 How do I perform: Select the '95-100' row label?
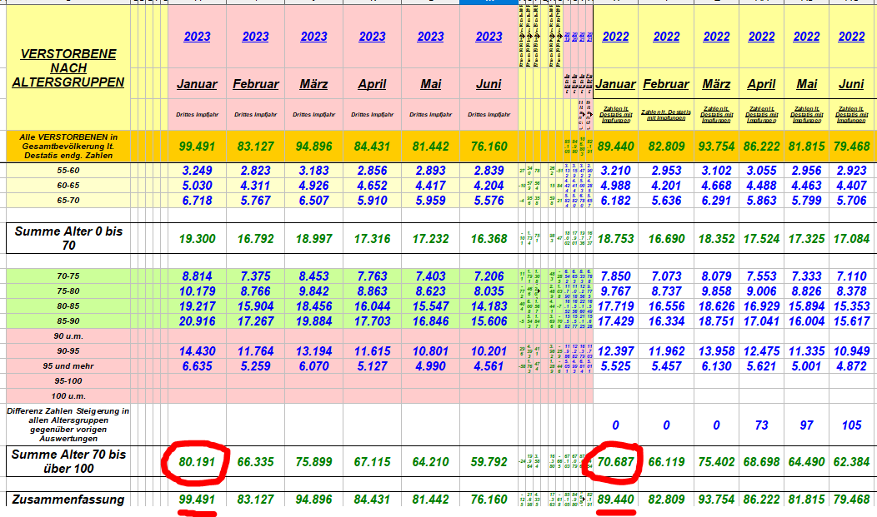pyautogui.click(x=68, y=380)
